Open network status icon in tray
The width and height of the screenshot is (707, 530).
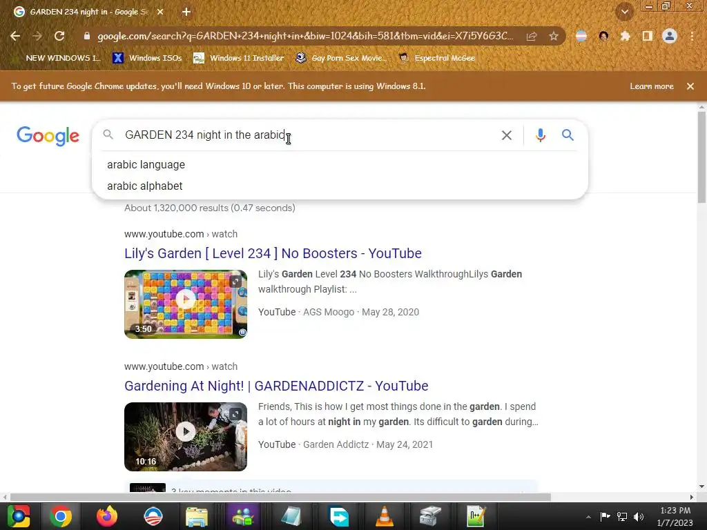click(622, 516)
